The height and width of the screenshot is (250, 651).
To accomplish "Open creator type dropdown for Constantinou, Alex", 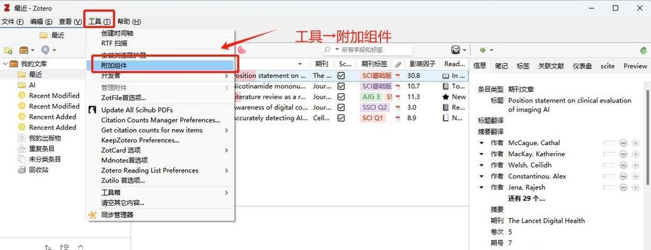I will coord(481,176).
